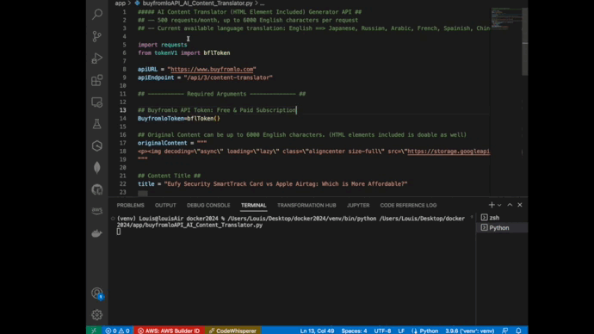The image size is (594, 334).
Task: Click line number 13 in gutter
Action: click(x=123, y=110)
